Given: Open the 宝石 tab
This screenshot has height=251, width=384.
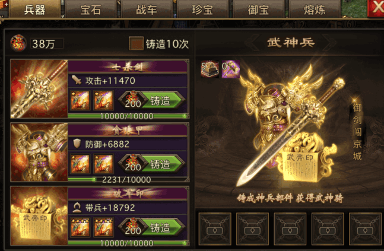Looking at the screenshot, I should [x=91, y=9].
